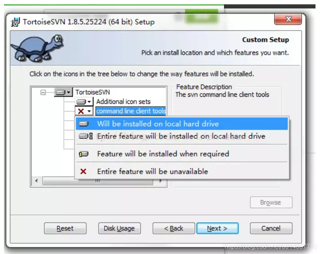Screen dimensions: 321x254
Task: Click the red X icon beside command line client tools
Action: click(x=81, y=111)
